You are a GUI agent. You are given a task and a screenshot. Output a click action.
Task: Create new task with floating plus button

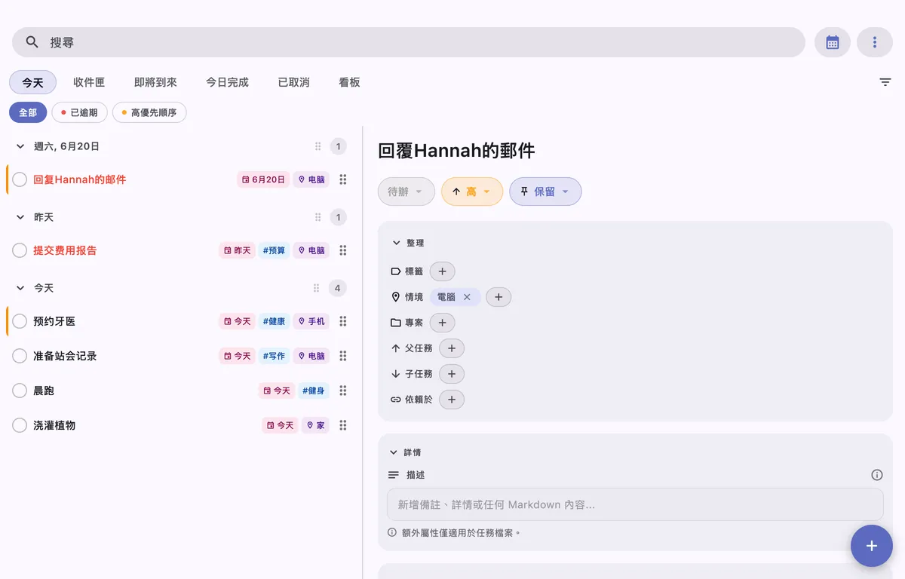872,546
